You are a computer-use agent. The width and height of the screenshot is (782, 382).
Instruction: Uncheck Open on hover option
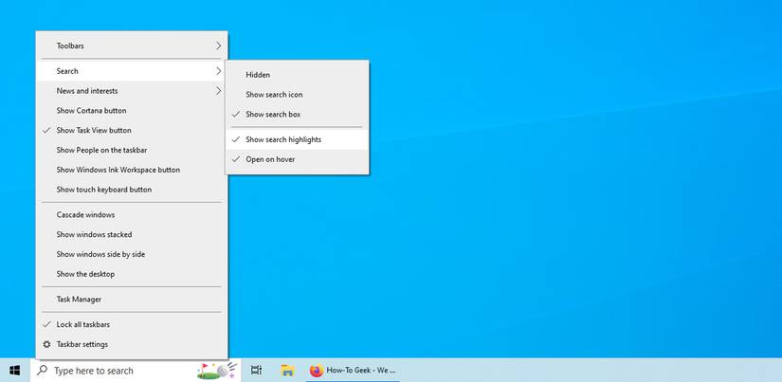click(297, 159)
